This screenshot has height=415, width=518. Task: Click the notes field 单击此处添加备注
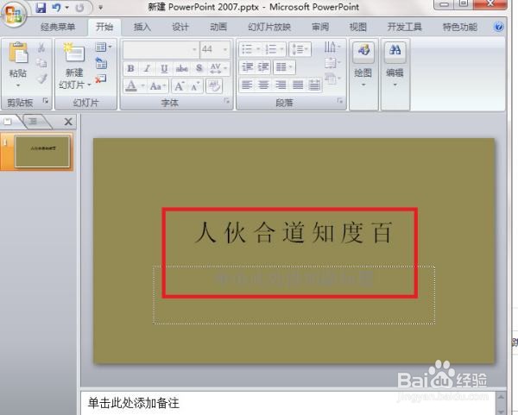coord(134,403)
